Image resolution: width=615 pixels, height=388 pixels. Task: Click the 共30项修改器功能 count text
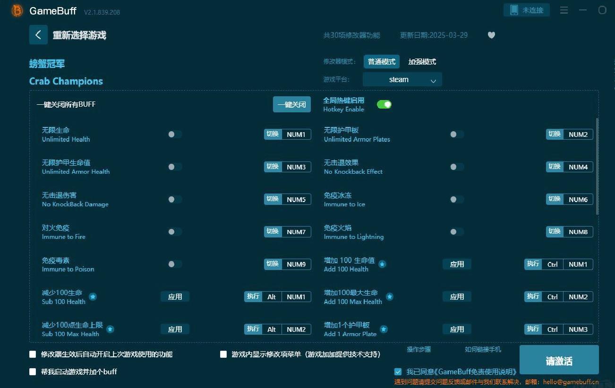tap(351, 35)
